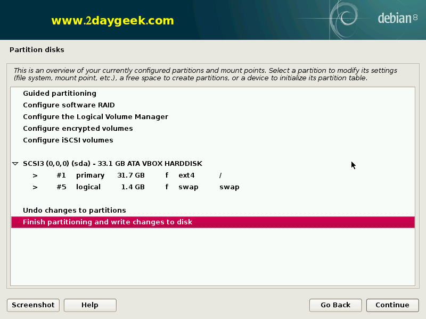Viewport: 426px width, 319px height.
Task: Select Guided partitioning option
Action: click(212, 94)
